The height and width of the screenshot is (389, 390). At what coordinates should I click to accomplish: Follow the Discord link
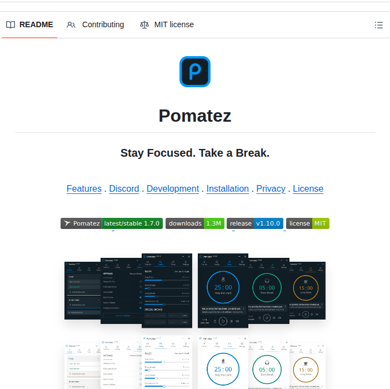pos(124,189)
